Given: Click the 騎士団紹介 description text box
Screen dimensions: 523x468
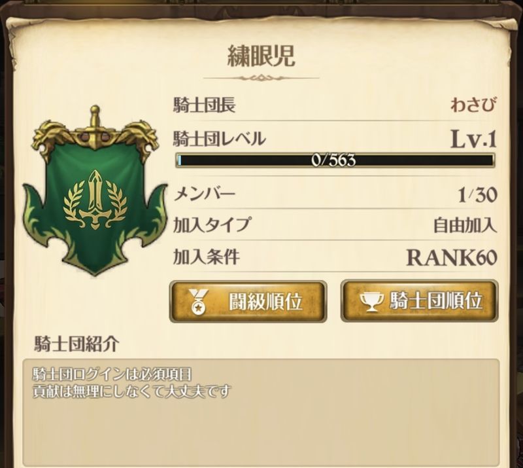Looking at the screenshot, I should point(261,413).
